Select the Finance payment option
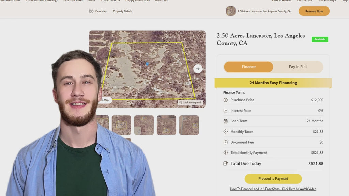 coord(248,67)
